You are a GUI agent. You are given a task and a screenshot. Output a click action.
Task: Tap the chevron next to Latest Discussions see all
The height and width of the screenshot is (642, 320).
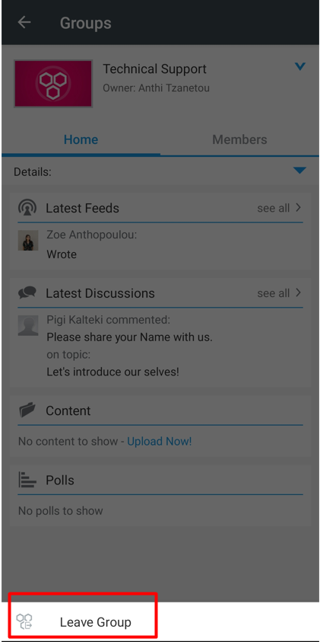click(299, 292)
